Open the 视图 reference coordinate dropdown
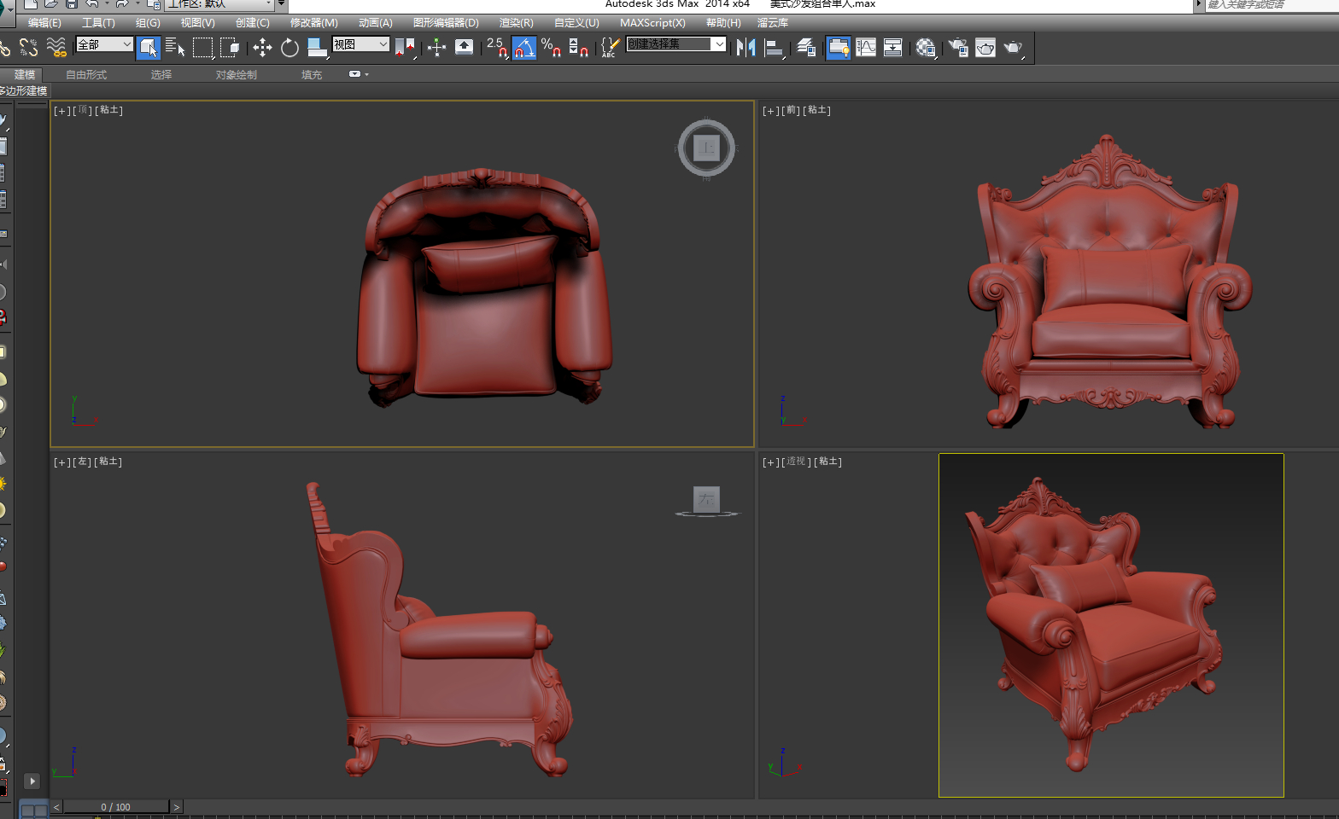Image resolution: width=1339 pixels, height=819 pixels. [x=360, y=44]
